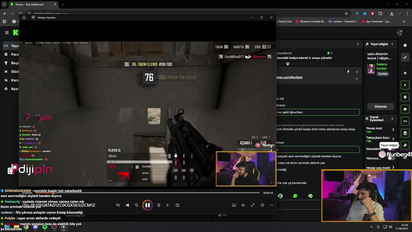Click the Kick dashboard info icon
This screenshot has height=232, width=412.
pyautogui.click(x=405, y=45)
